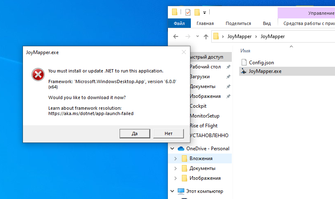Collapse the Этот компьютер node

coord(172,191)
